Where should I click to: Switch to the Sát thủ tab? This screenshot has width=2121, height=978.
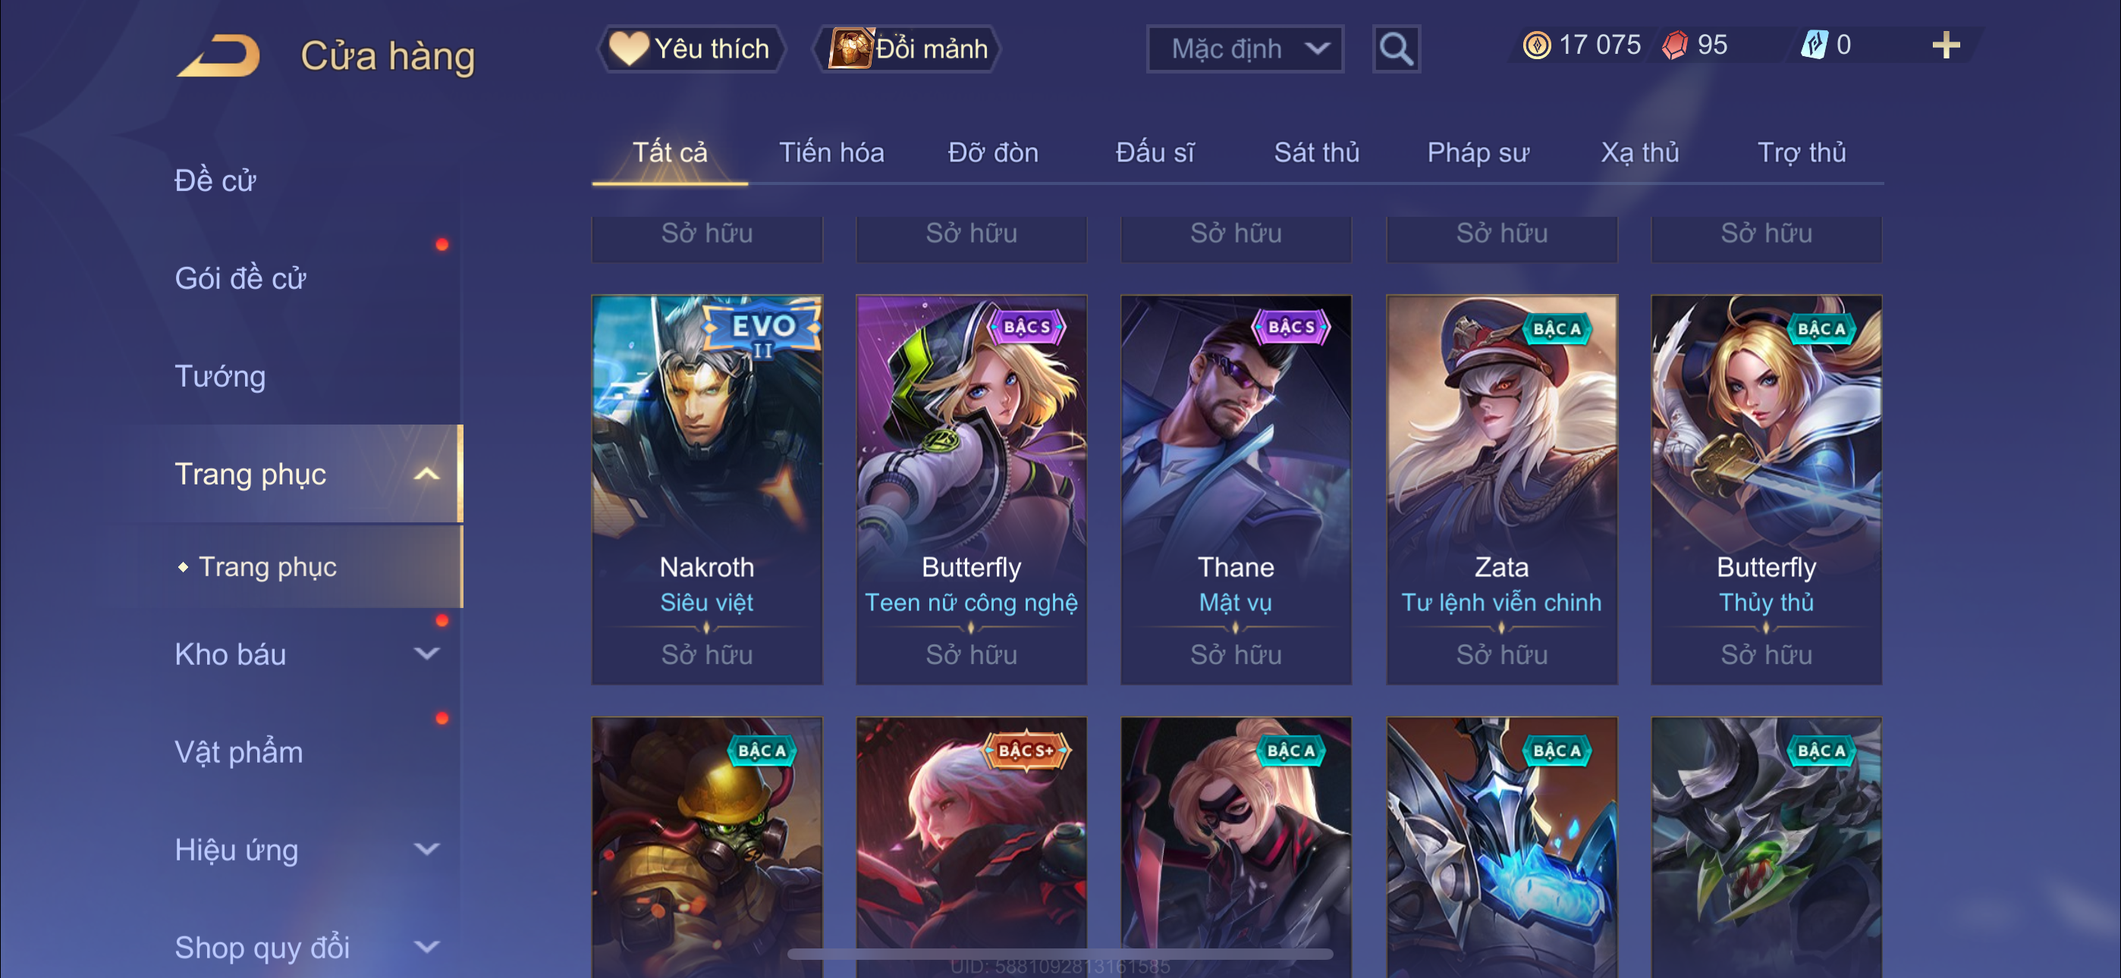click(x=1317, y=152)
